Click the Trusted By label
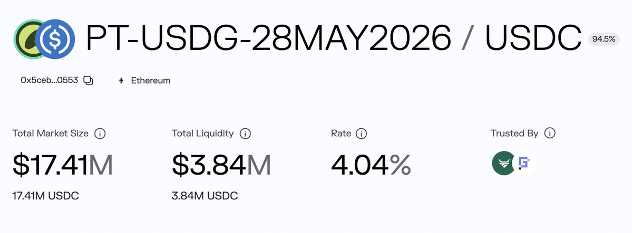The height and width of the screenshot is (233, 632). tap(514, 134)
